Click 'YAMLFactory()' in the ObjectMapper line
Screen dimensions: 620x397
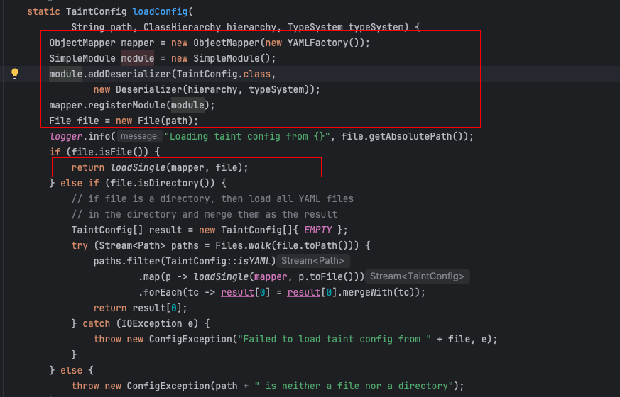[323, 43]
